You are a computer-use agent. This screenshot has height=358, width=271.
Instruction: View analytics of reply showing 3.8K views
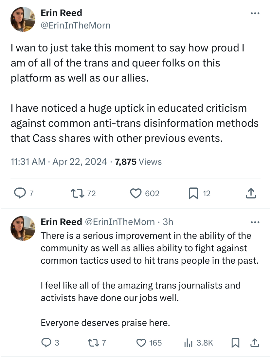pos(188,343)
